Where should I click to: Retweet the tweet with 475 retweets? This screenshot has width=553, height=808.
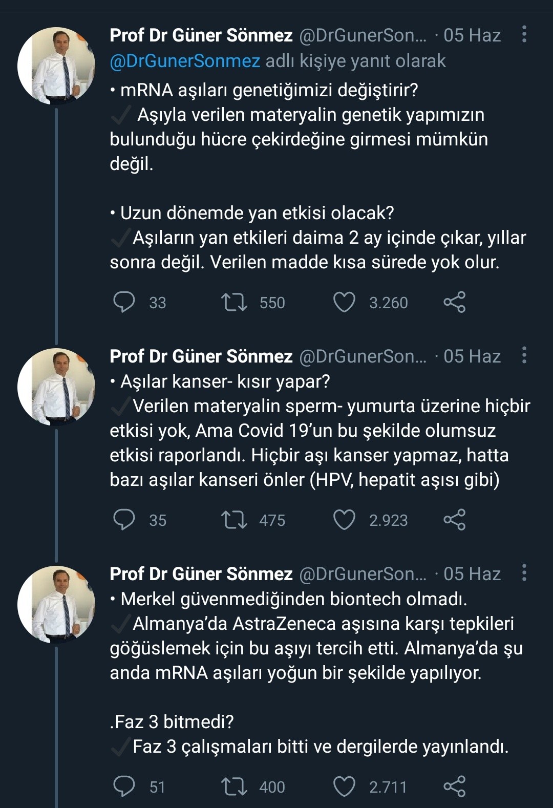point(234,519)
